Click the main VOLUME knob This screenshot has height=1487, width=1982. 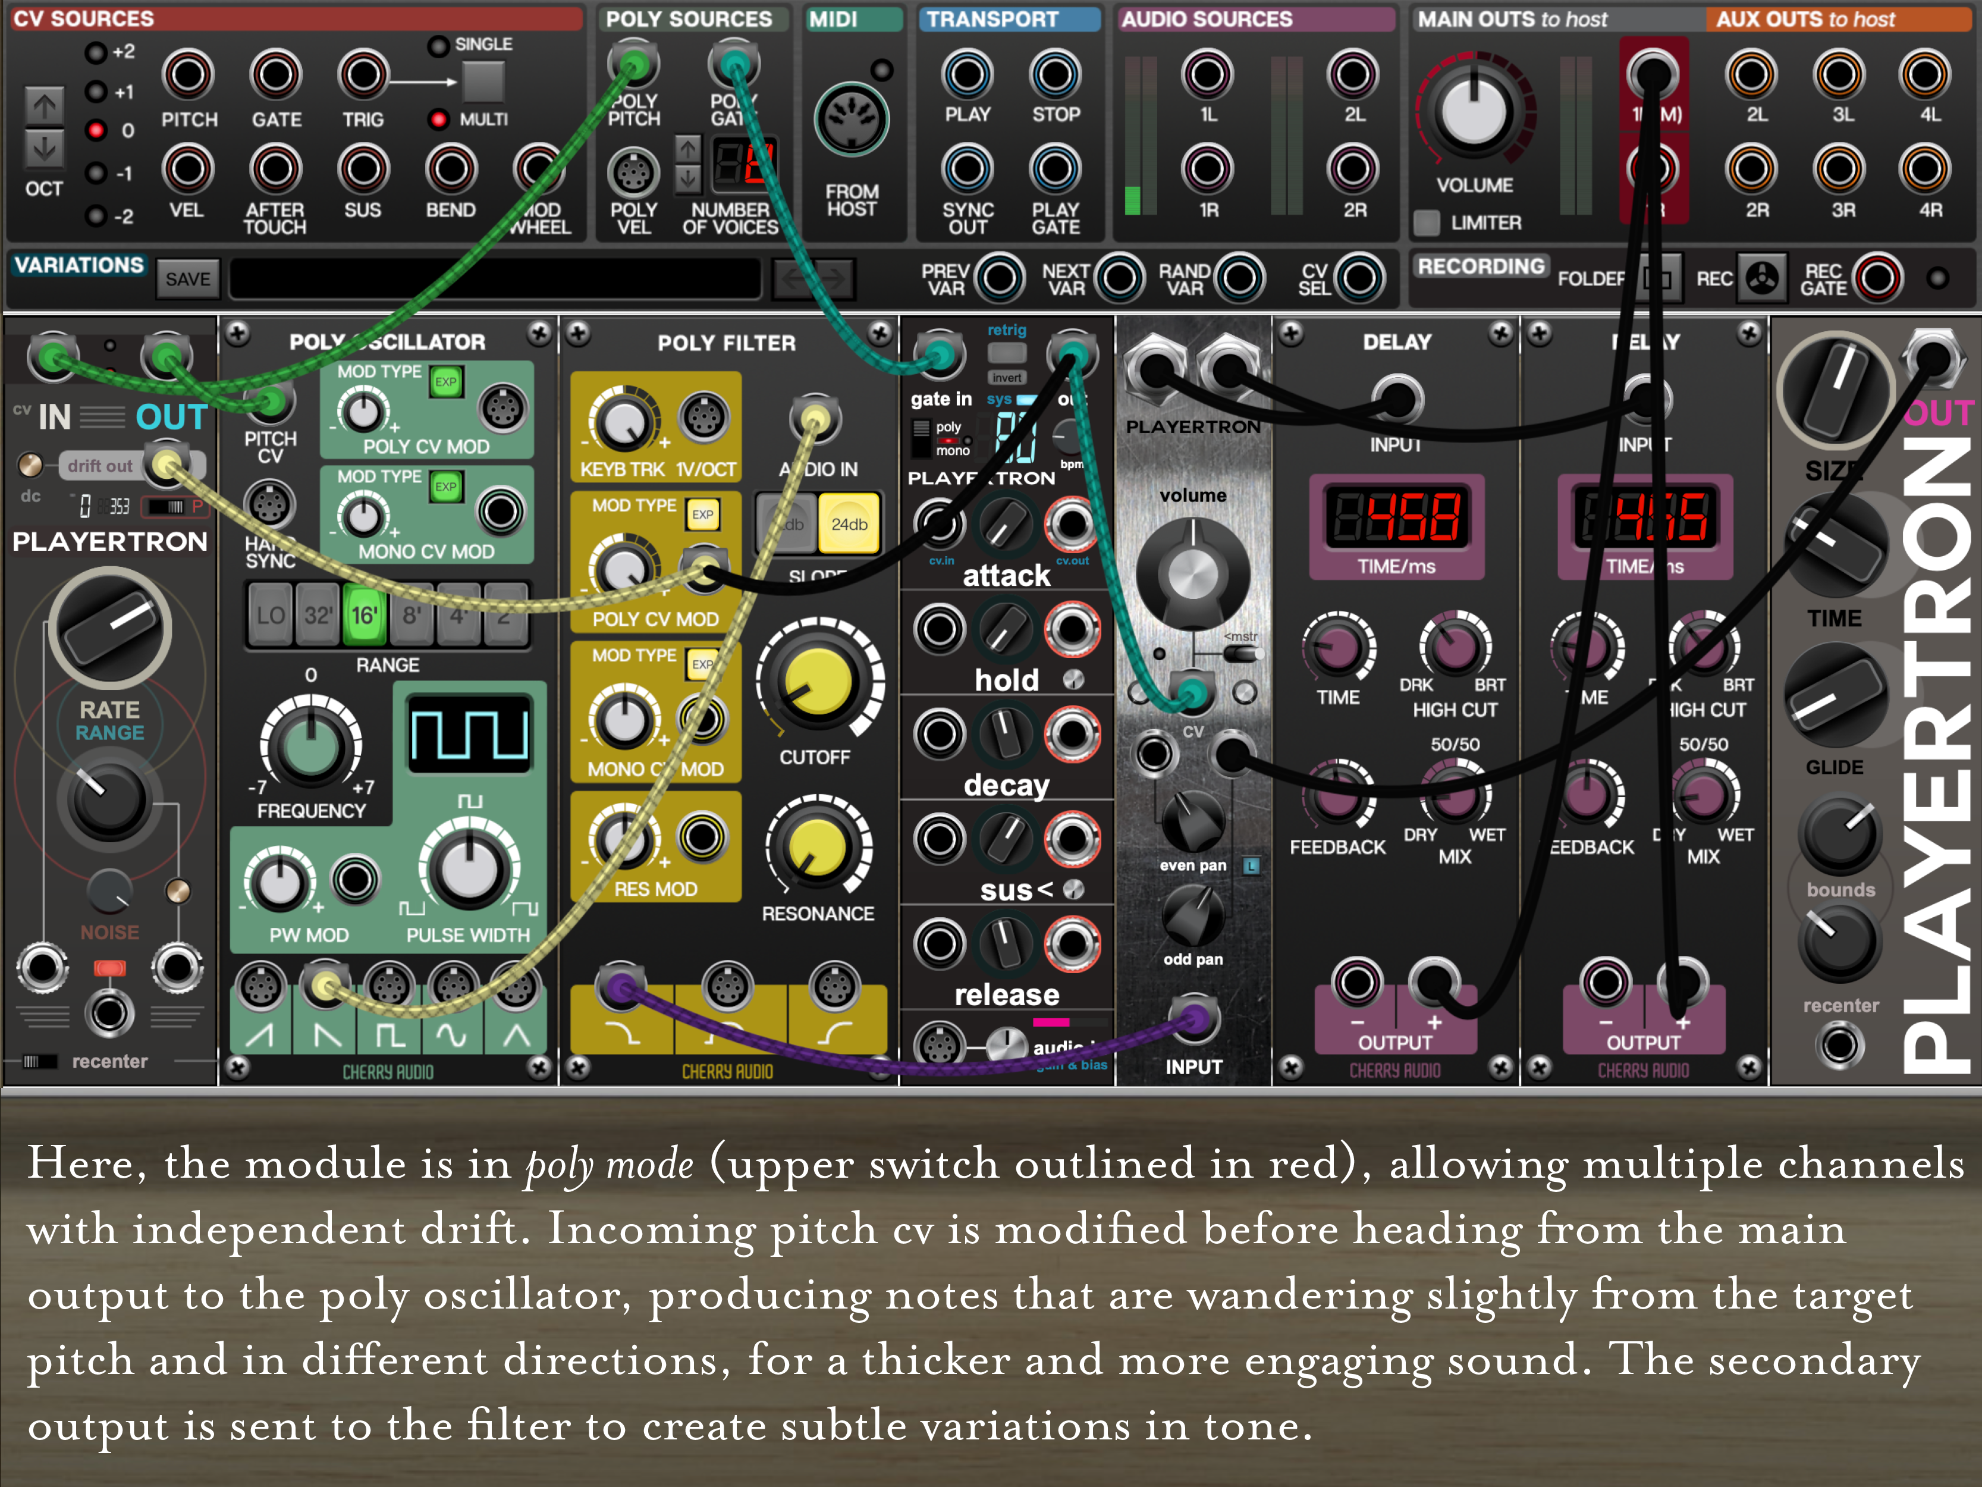[1474, 112]
